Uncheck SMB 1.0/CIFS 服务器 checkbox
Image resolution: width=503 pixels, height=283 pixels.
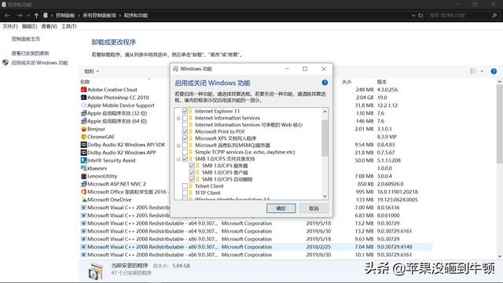point(192,166)
